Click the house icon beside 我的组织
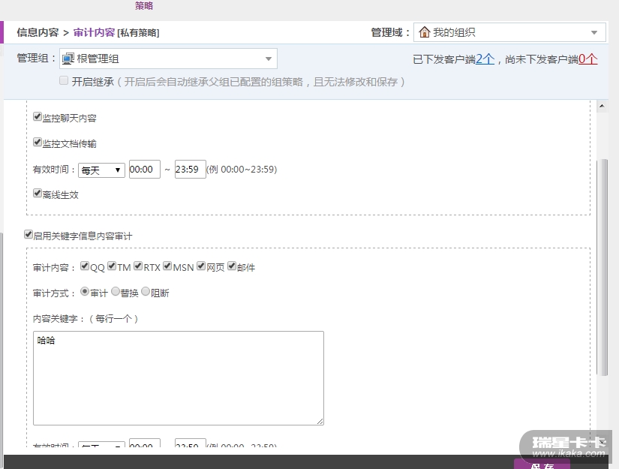Image resolution: width=619 pixels, height=469 pixels. [x=425, y=32]
